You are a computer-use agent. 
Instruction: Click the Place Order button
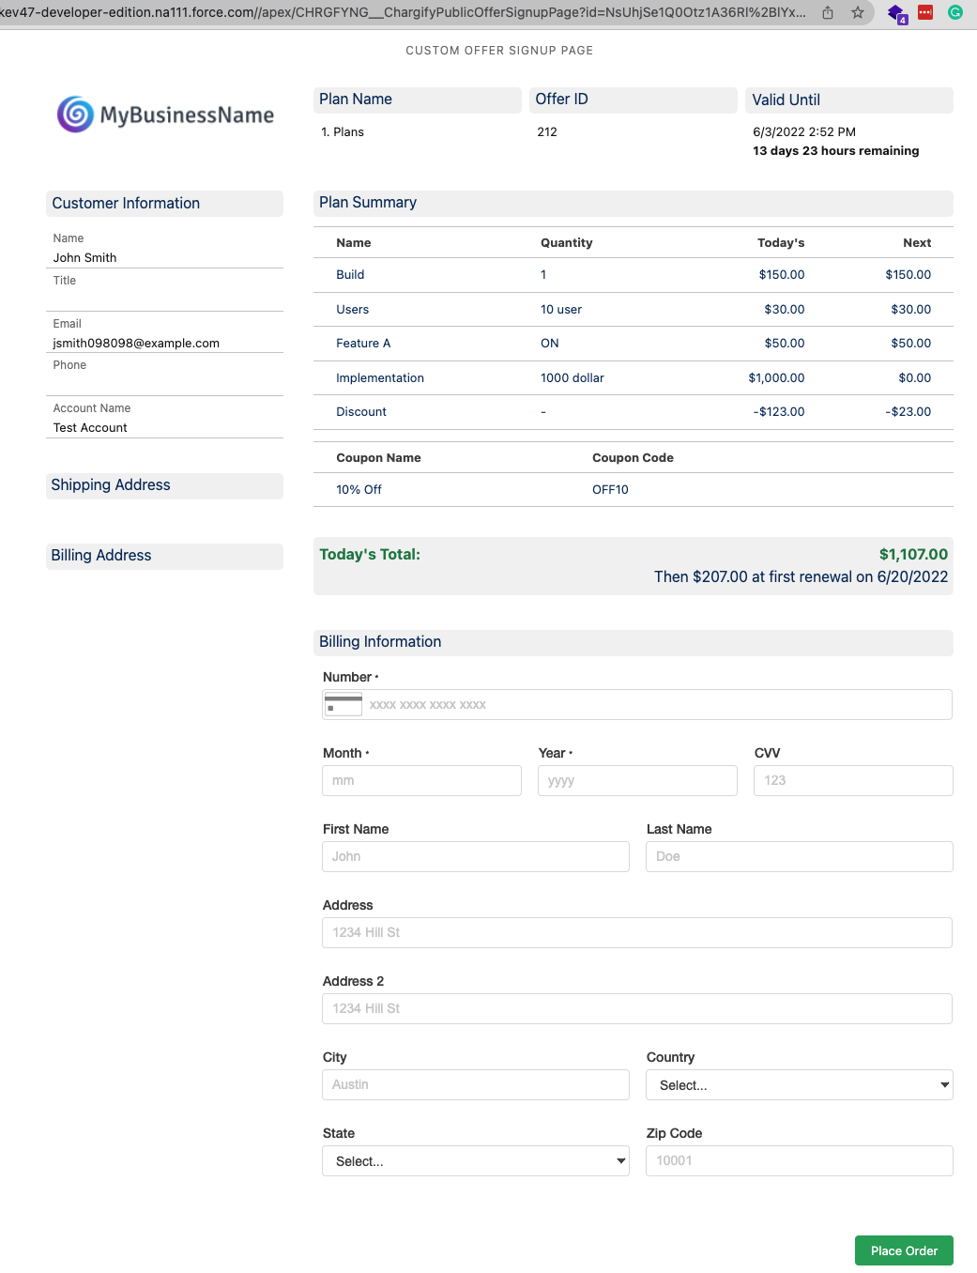[903, 1250]
